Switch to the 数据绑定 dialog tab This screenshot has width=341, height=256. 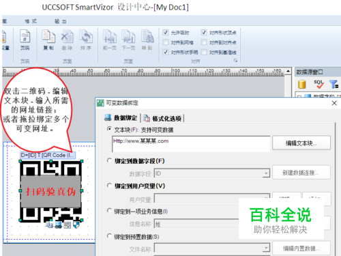(121, 118)
